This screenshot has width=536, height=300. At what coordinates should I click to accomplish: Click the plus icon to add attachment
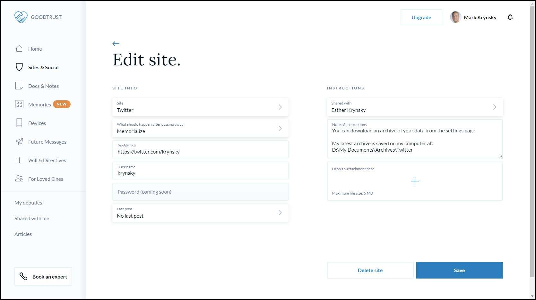point(415,181)
